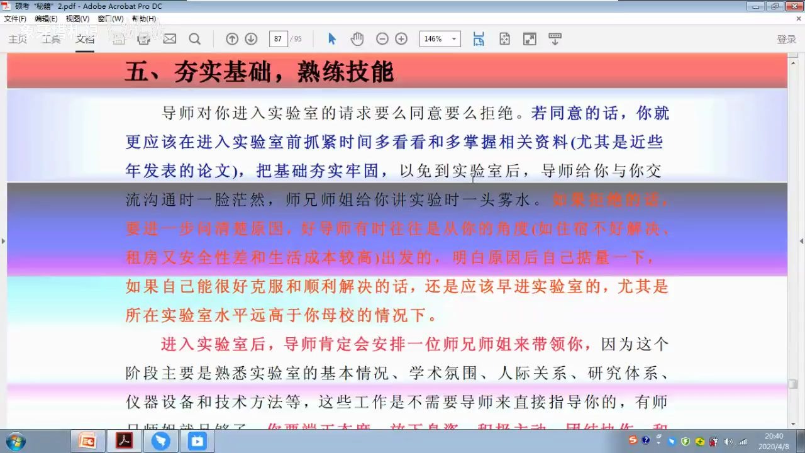Viewport: 805px width, 453px height.
Task: Go to the previous page with up arrow
Action: (232, 38)
